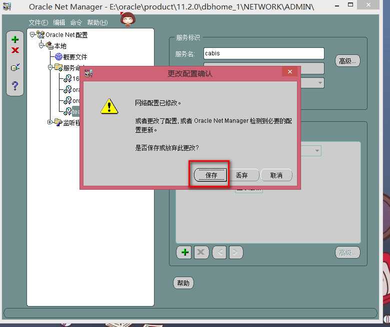Screen dimensions: 390x327
Task: Click the cartoon girl mascot icon
Action: [127, 19]
